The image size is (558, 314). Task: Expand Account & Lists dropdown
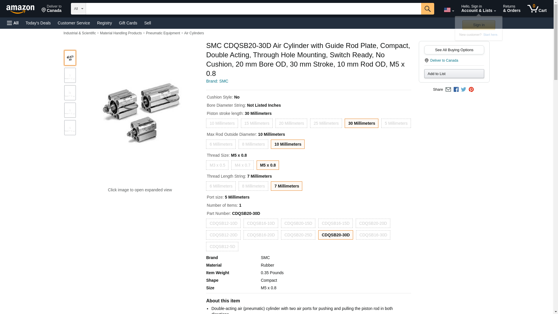[x=478, y=9]
